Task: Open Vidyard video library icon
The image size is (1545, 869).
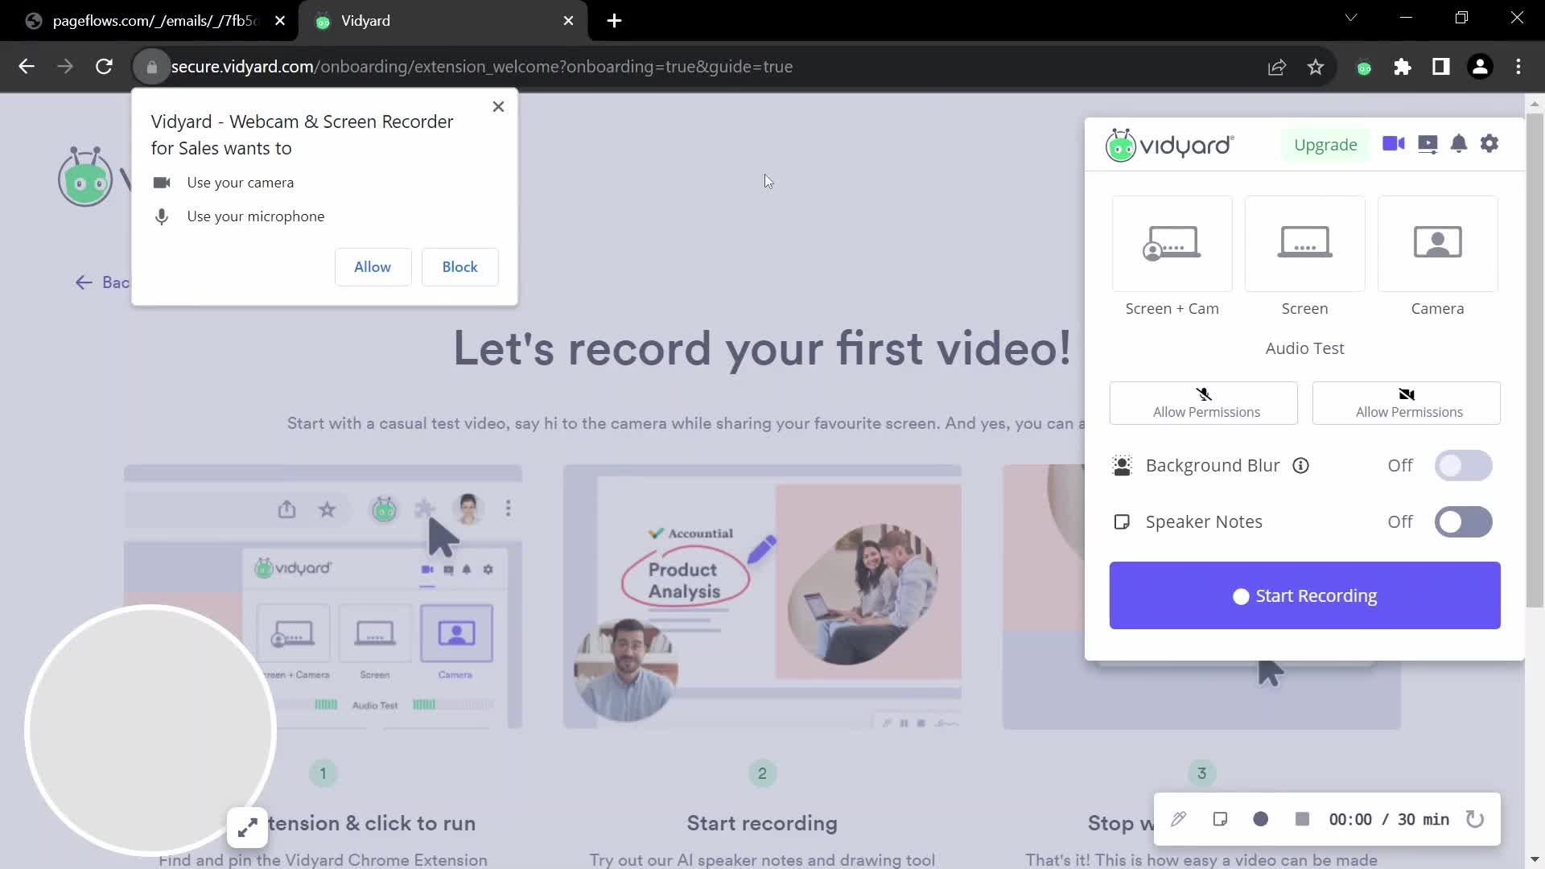Action: pyautogui.click(x=1427, y=144)
